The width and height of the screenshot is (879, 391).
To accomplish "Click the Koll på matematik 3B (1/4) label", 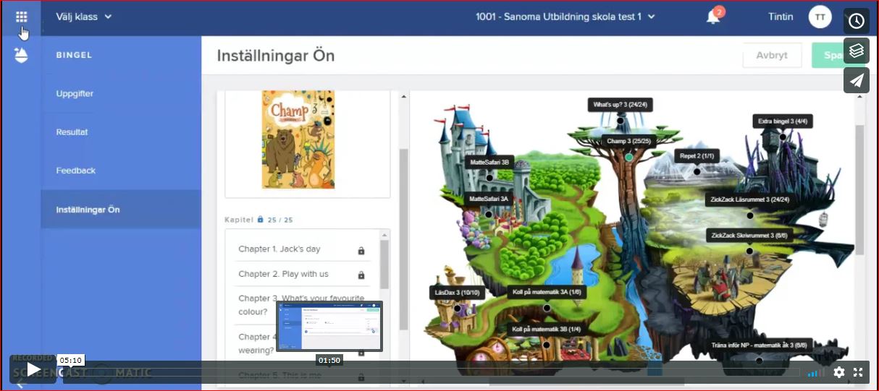I will coord(546,329).
